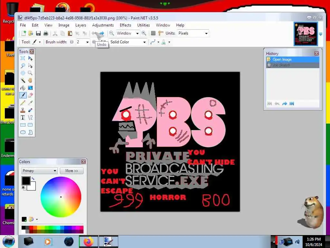Reset colors to black and white icon
This screenshot has height=248, width=330.
pos(23,188)
